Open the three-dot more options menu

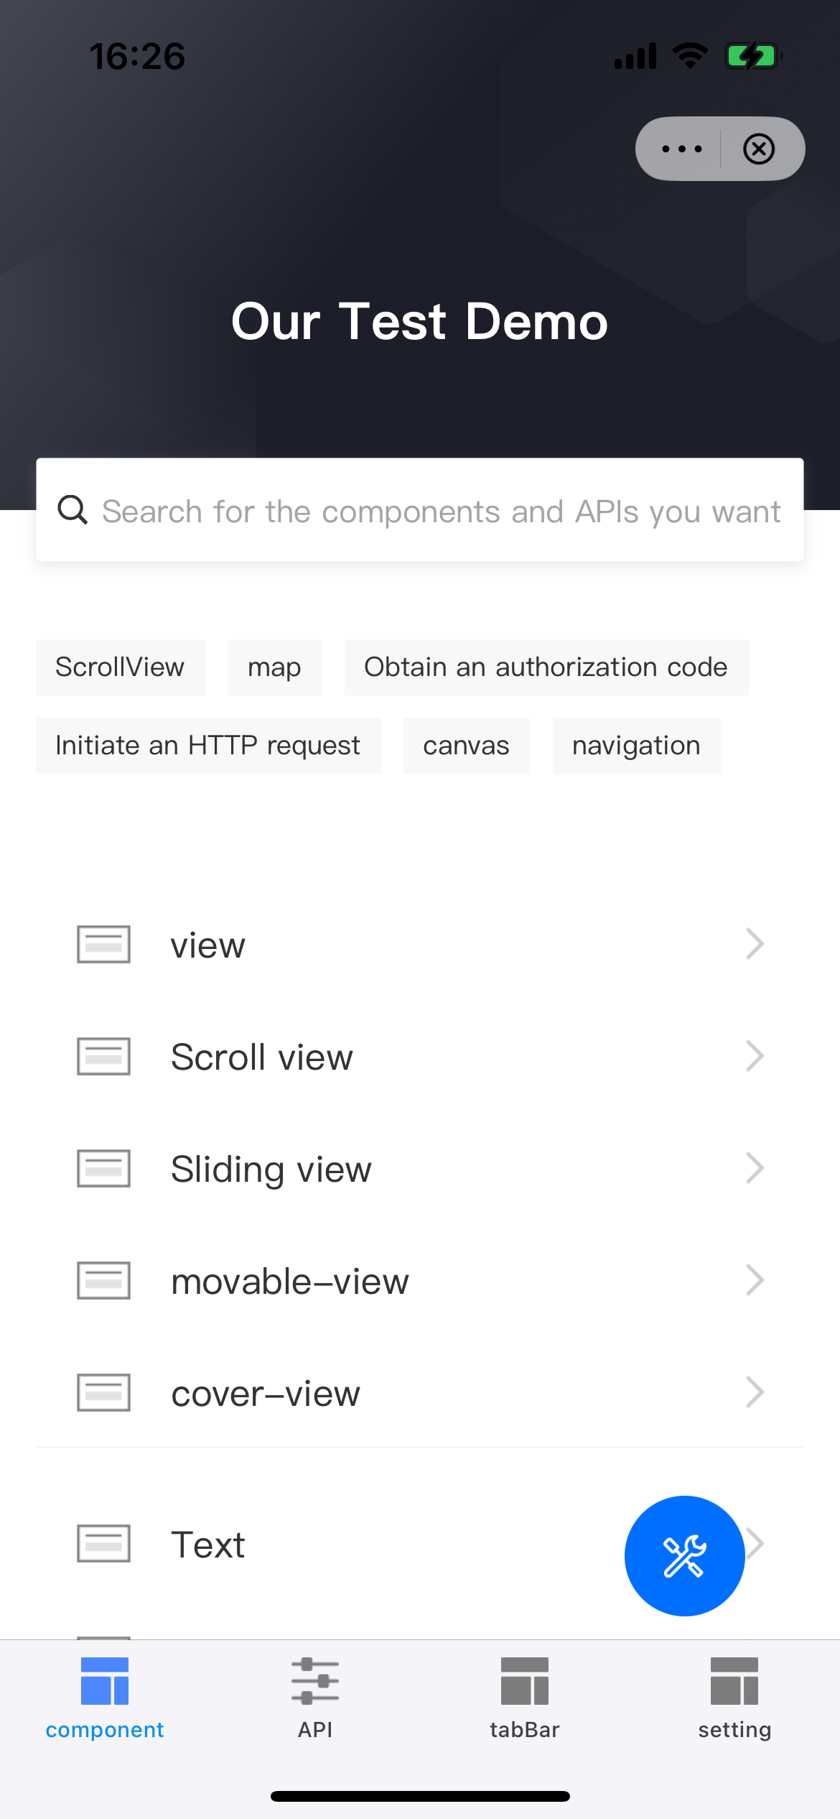pyautogui.click(x=681, y=149)
